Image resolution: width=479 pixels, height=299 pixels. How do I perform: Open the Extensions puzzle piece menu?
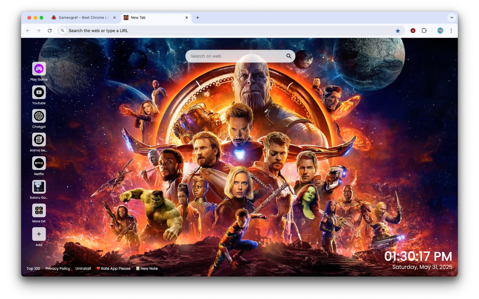(x=424, y=31)
